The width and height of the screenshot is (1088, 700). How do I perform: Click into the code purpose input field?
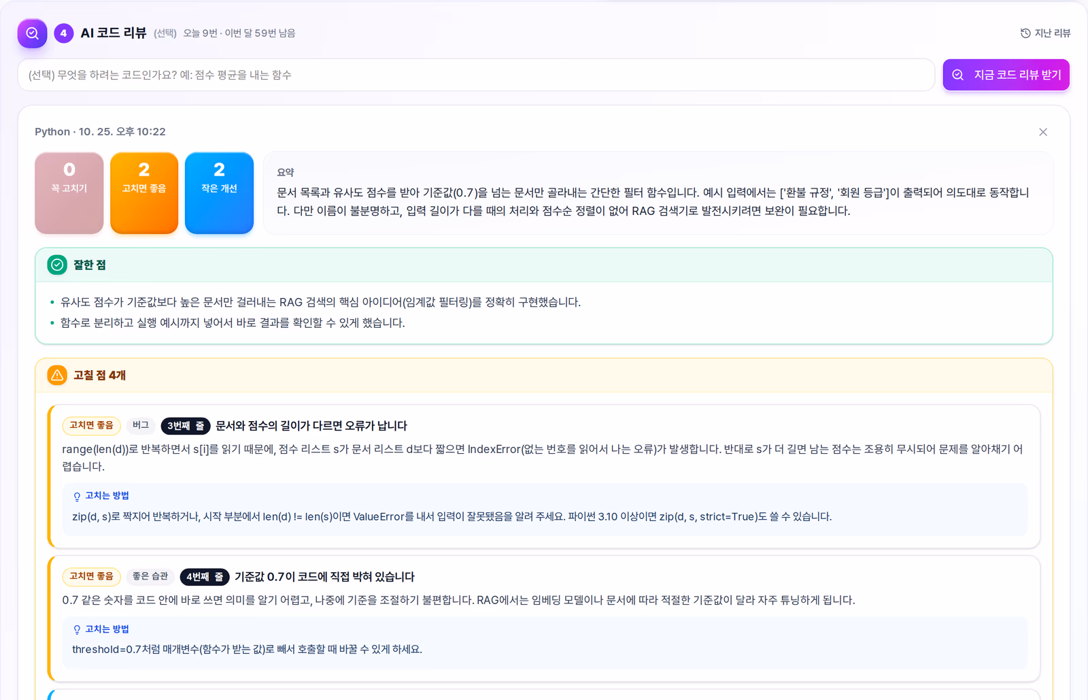(476, 75)
